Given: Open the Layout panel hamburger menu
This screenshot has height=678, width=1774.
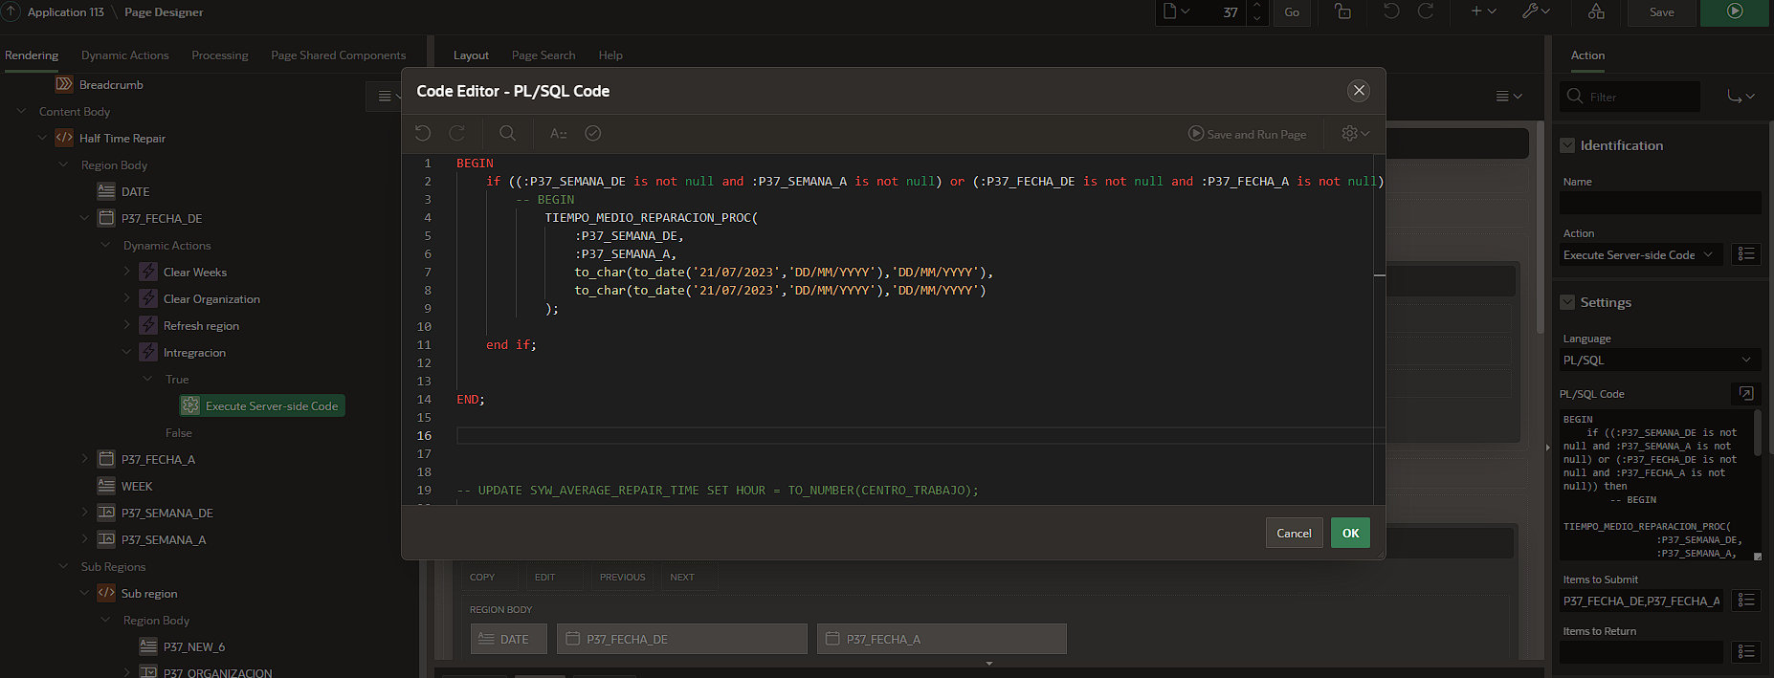Looking at the screenshot, I should tap(1509, 96).
